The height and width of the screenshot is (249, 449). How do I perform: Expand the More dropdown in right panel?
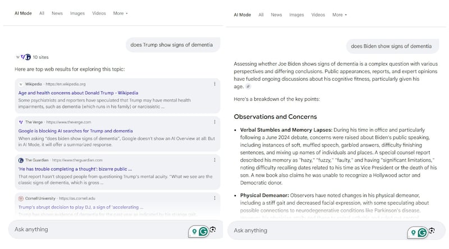tap(340, 15)
